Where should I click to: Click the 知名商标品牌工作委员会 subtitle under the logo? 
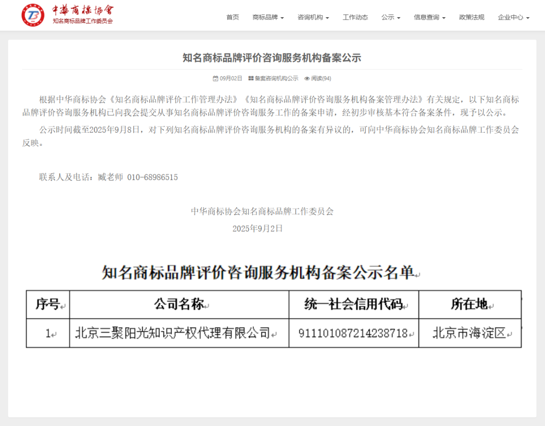(83, 21)
